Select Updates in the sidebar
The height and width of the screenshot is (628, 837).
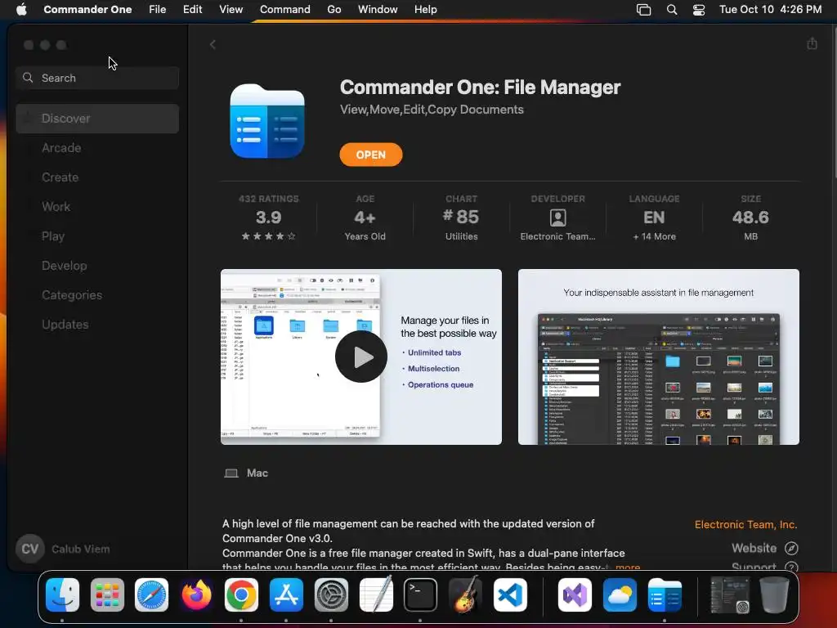[97, 324]
